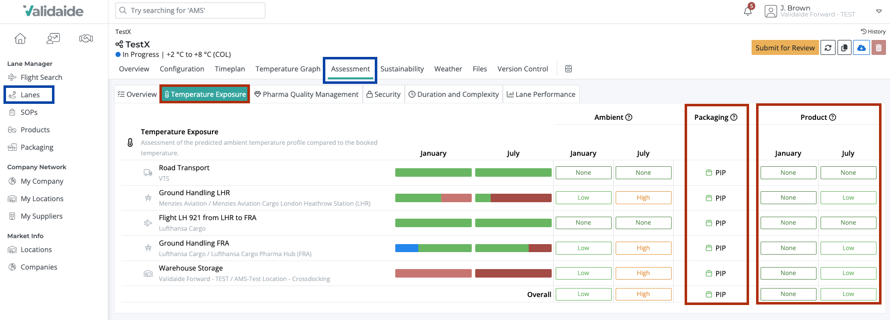The width and height of the screenshot is (890, 320).
Task: Select the Lane Performance sub-tab
Action: pos(541,94)
